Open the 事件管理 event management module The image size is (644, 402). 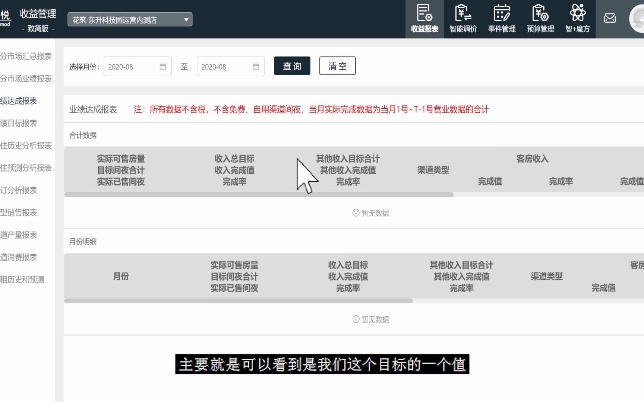[x=502, y=19]
